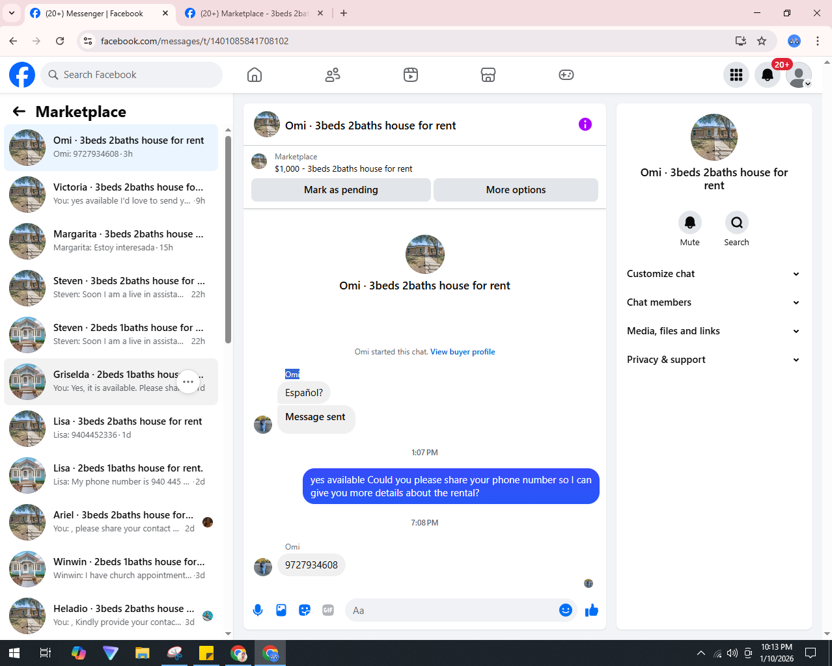The width and height of the screenshot is (832, 666).
Task: Open the Reels video icon
Action: 411,75
